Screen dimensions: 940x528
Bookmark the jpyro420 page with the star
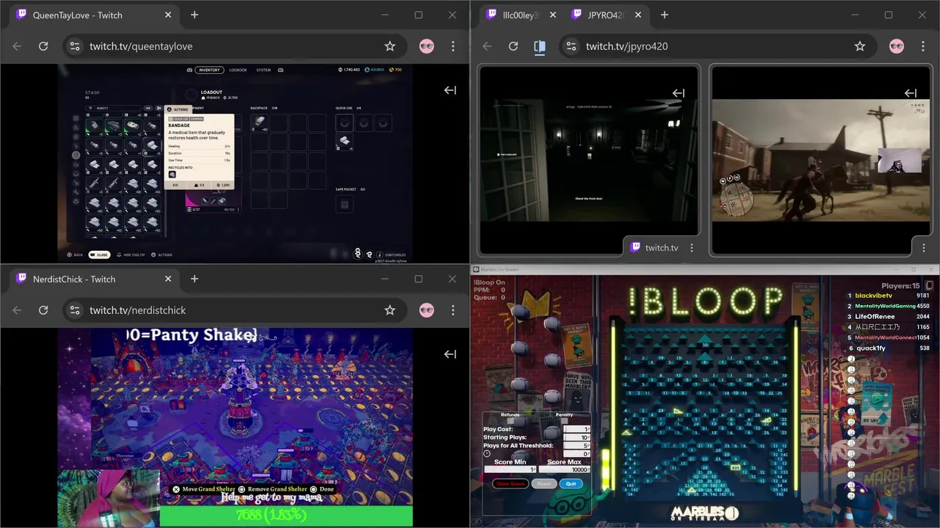point(860,46)
